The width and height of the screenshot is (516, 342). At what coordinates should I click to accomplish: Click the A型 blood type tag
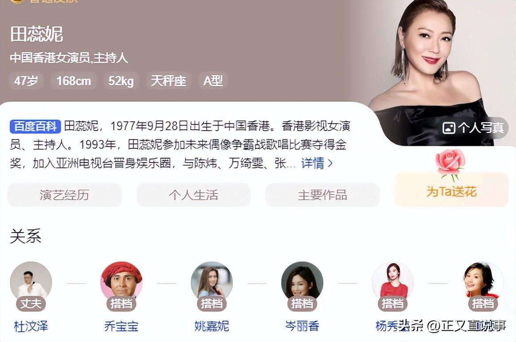click(213, 81)
